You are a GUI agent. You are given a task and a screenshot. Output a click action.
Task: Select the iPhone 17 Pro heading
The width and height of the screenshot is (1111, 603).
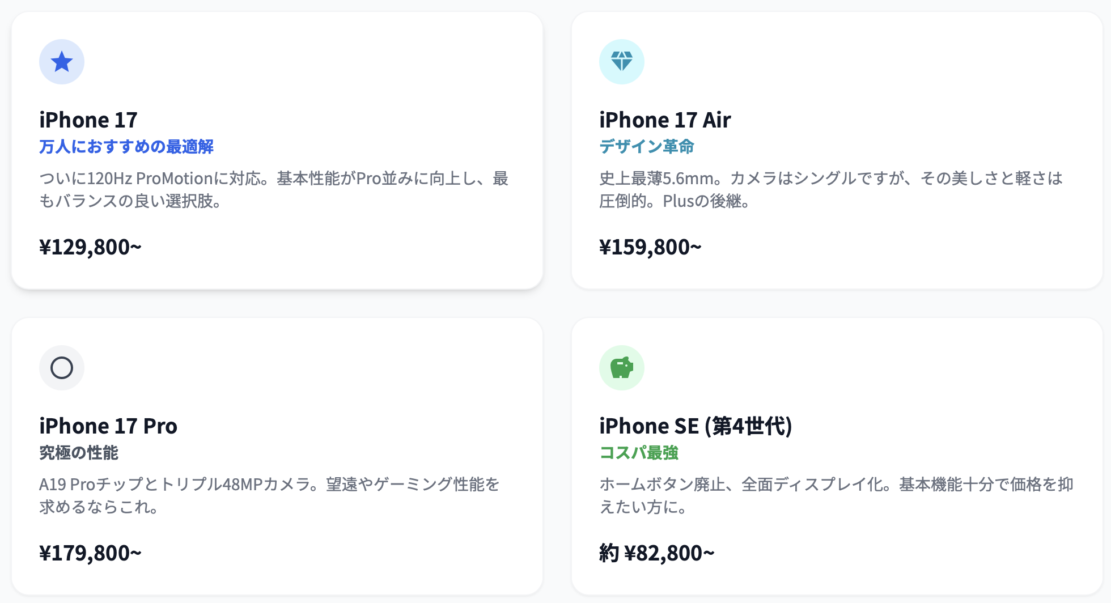click(108, 426)
